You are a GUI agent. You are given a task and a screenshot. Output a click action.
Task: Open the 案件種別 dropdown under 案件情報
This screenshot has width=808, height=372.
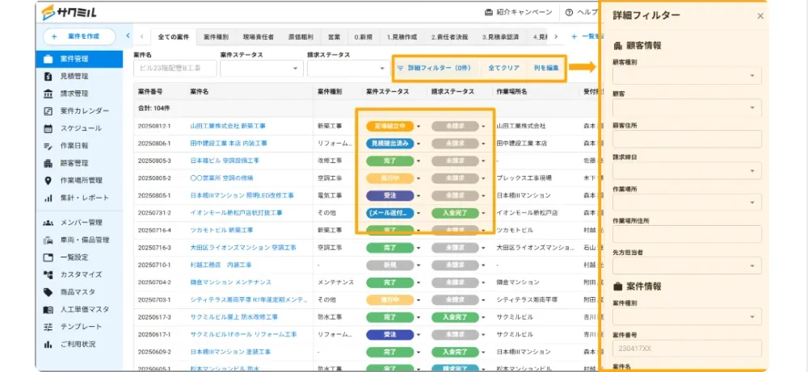pyautogui.click(x=687, y=316)
